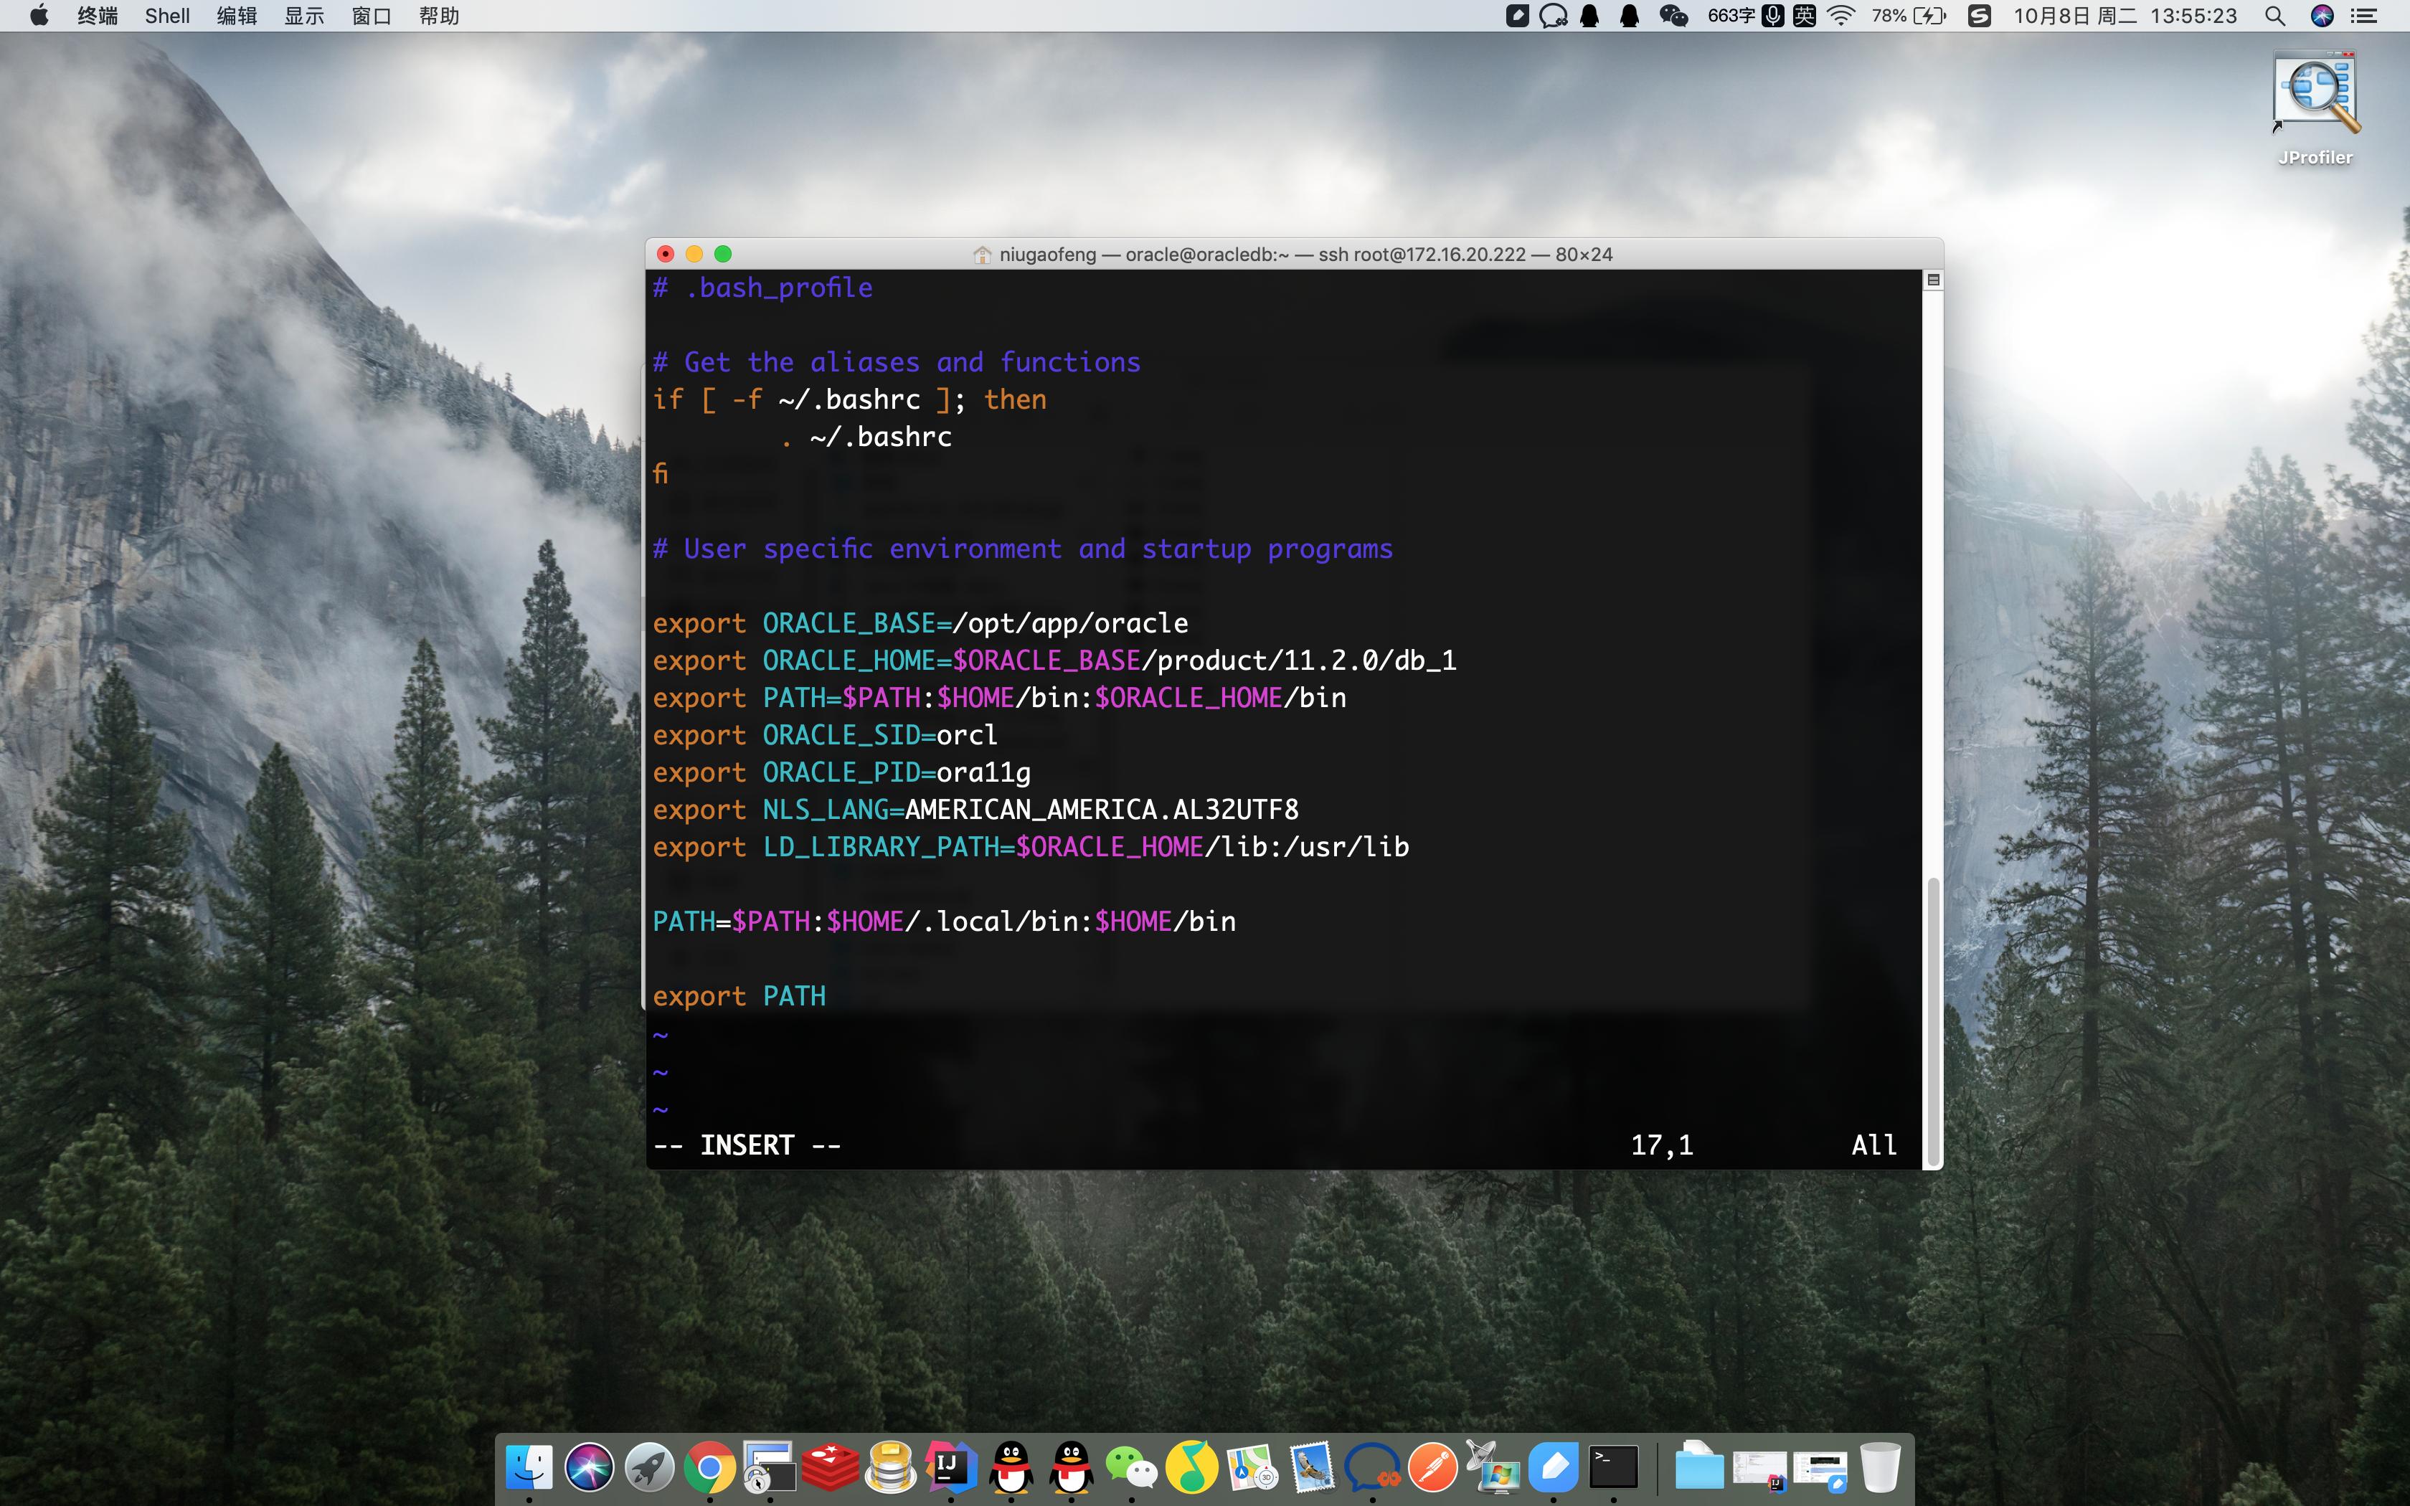The width and height of the screenshot is (2410, 1506).
Task: Open Postman from the dock
Action: click(x=1433, y=1468)
